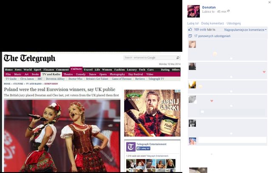Open the Dating menu item

coord(165,70)
